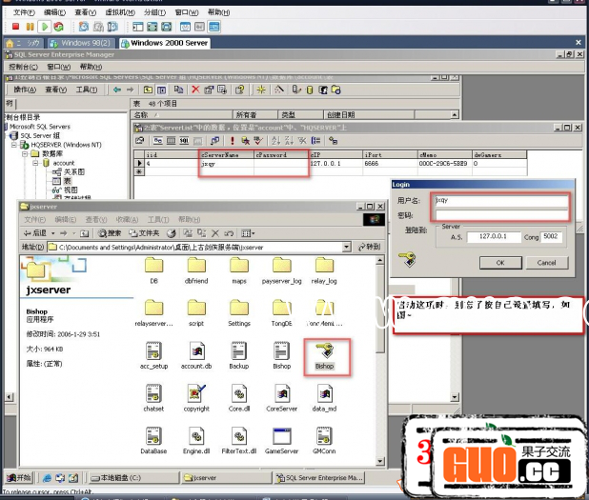Click Cancel in the Login dialog
589x500 pixels.
tap(546, 263)
